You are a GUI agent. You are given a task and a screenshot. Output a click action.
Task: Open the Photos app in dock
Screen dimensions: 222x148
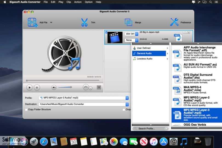pos(114,141)
